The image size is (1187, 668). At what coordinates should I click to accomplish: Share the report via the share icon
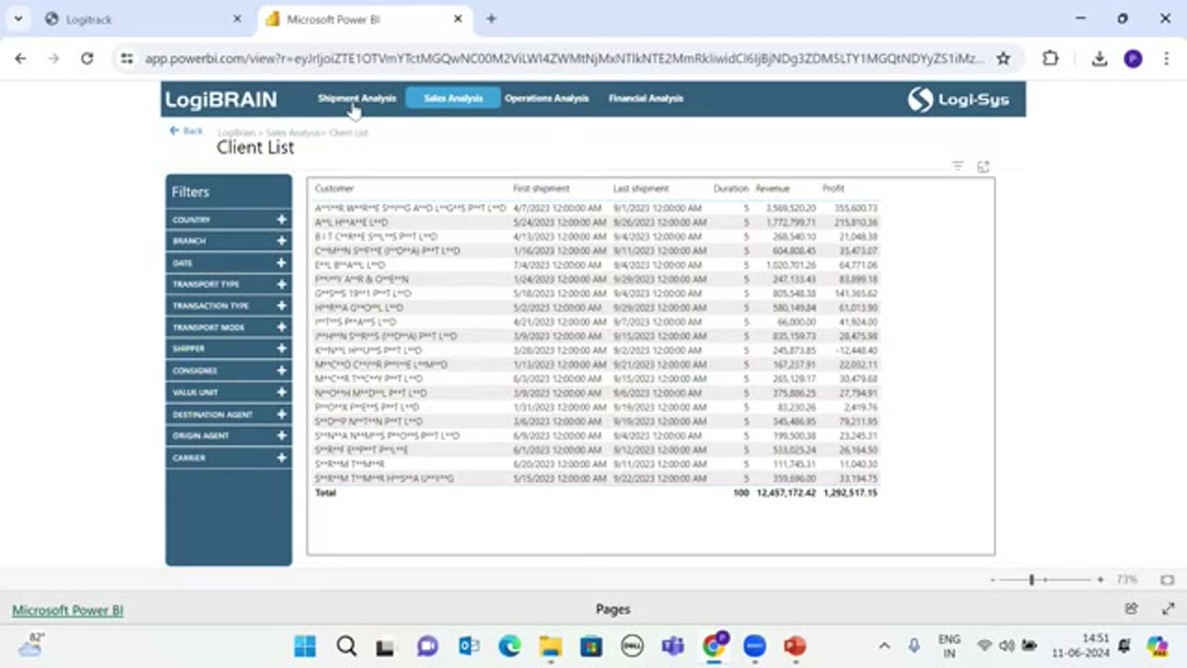(1132, 609)
